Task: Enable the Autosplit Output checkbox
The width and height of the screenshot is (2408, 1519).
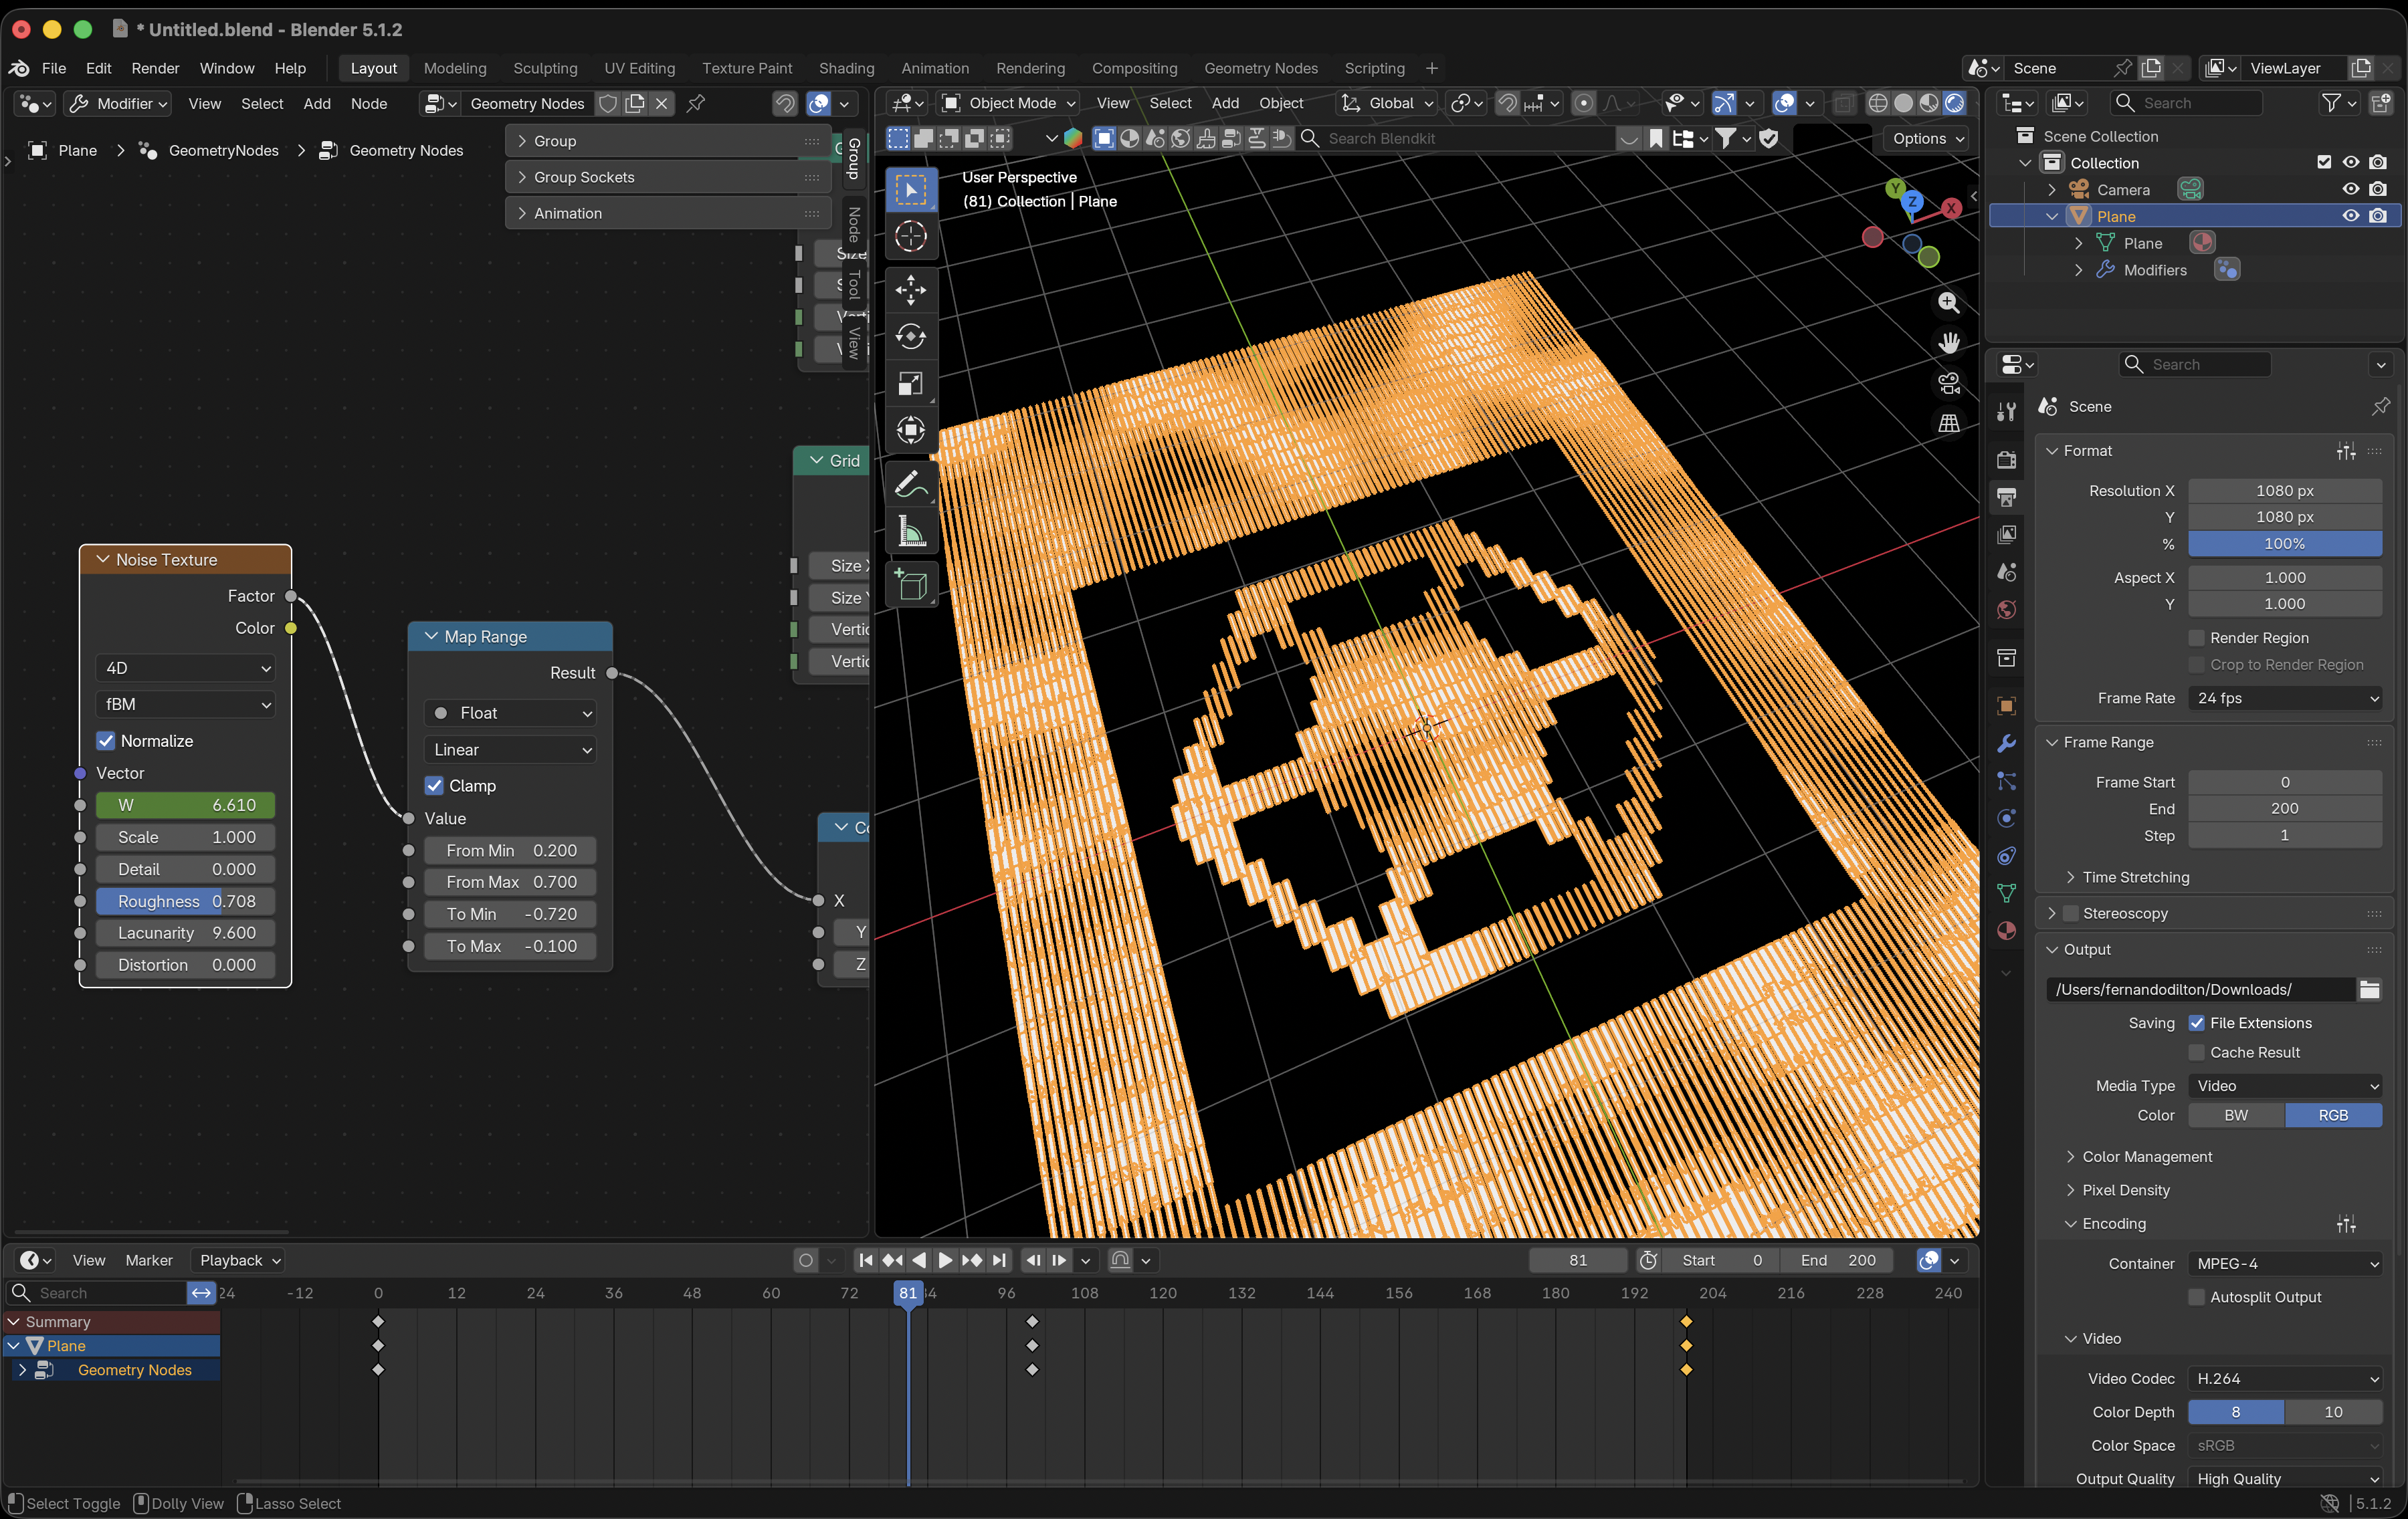Action: click(2197, 1297)
